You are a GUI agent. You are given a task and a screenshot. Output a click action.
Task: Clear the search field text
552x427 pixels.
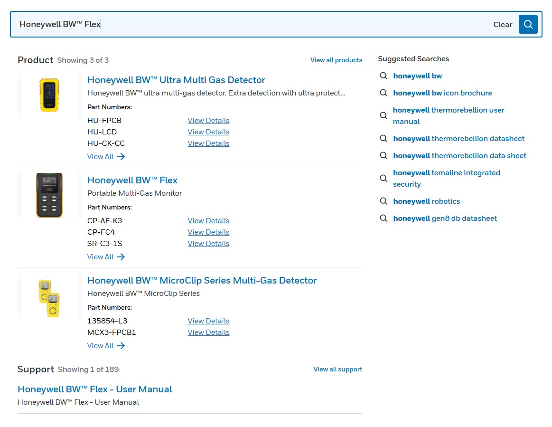(502, 25)
